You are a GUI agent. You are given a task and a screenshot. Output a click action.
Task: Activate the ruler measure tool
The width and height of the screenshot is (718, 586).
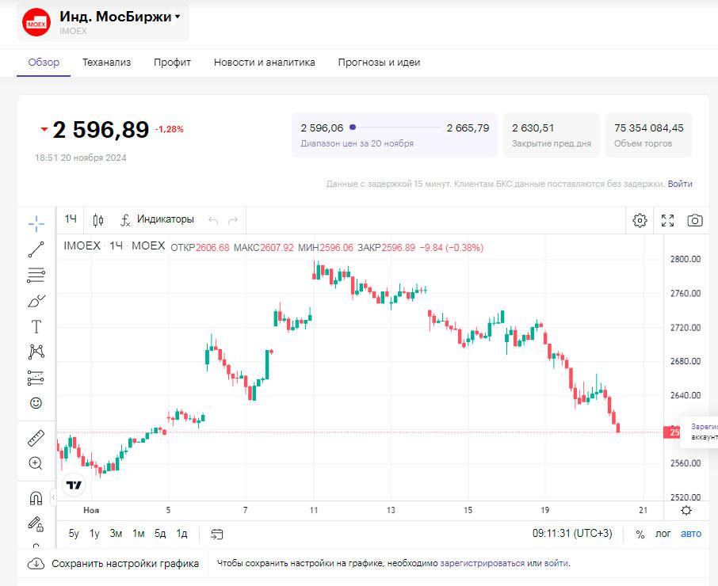(36, 438)
